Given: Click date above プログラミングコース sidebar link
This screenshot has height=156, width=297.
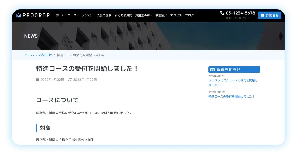Looking at the screenshot, I should click(x=217, y=76).
